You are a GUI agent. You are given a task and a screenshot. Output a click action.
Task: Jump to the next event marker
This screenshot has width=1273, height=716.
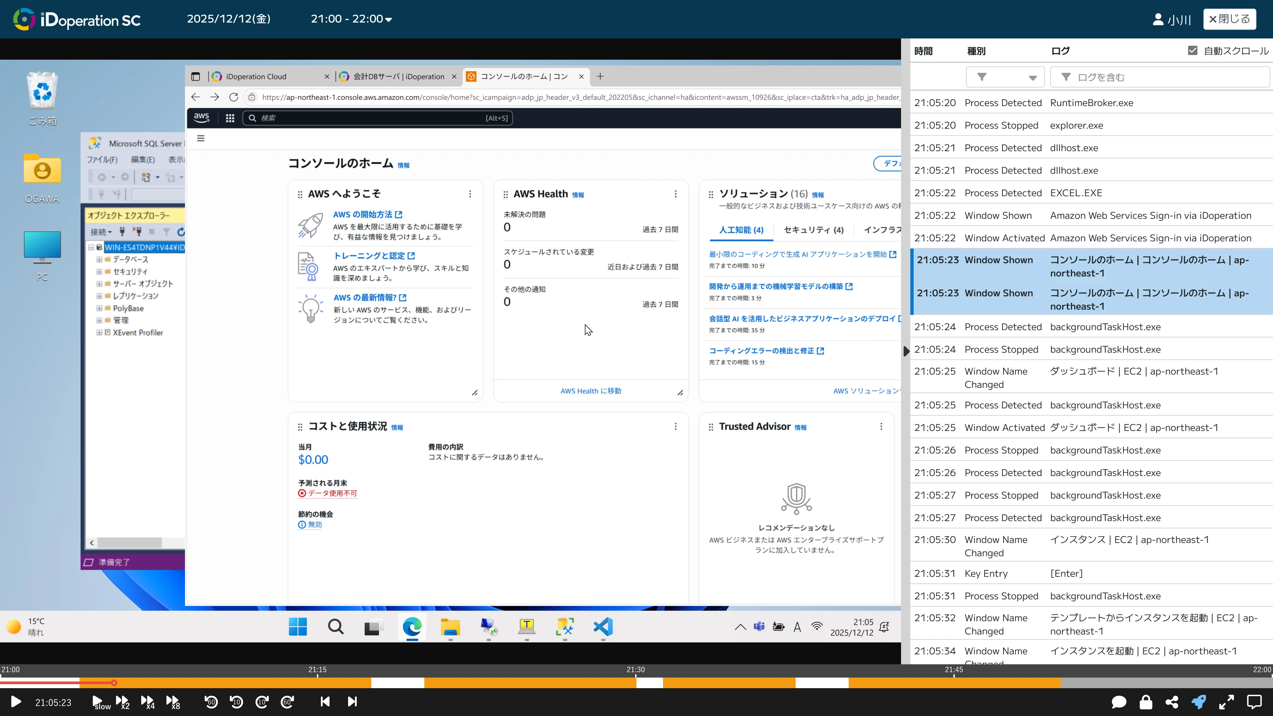pos(352,702)
